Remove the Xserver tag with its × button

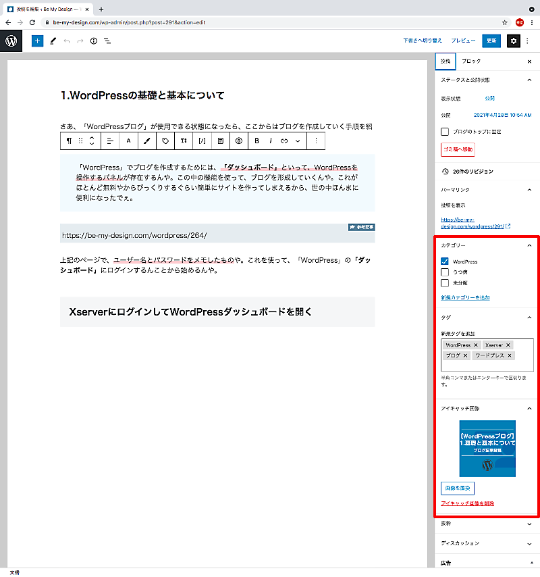click(x=509, y=345)
